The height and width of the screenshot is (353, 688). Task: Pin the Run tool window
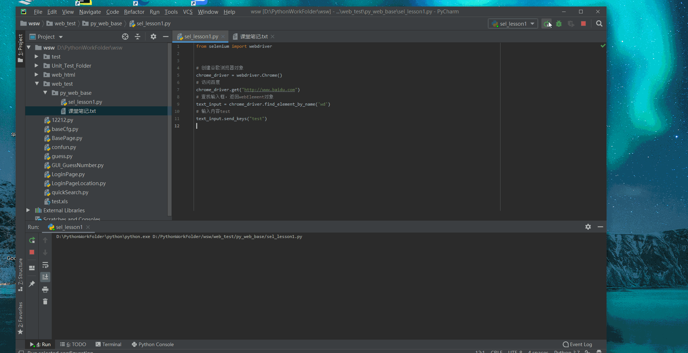(32, 284)
